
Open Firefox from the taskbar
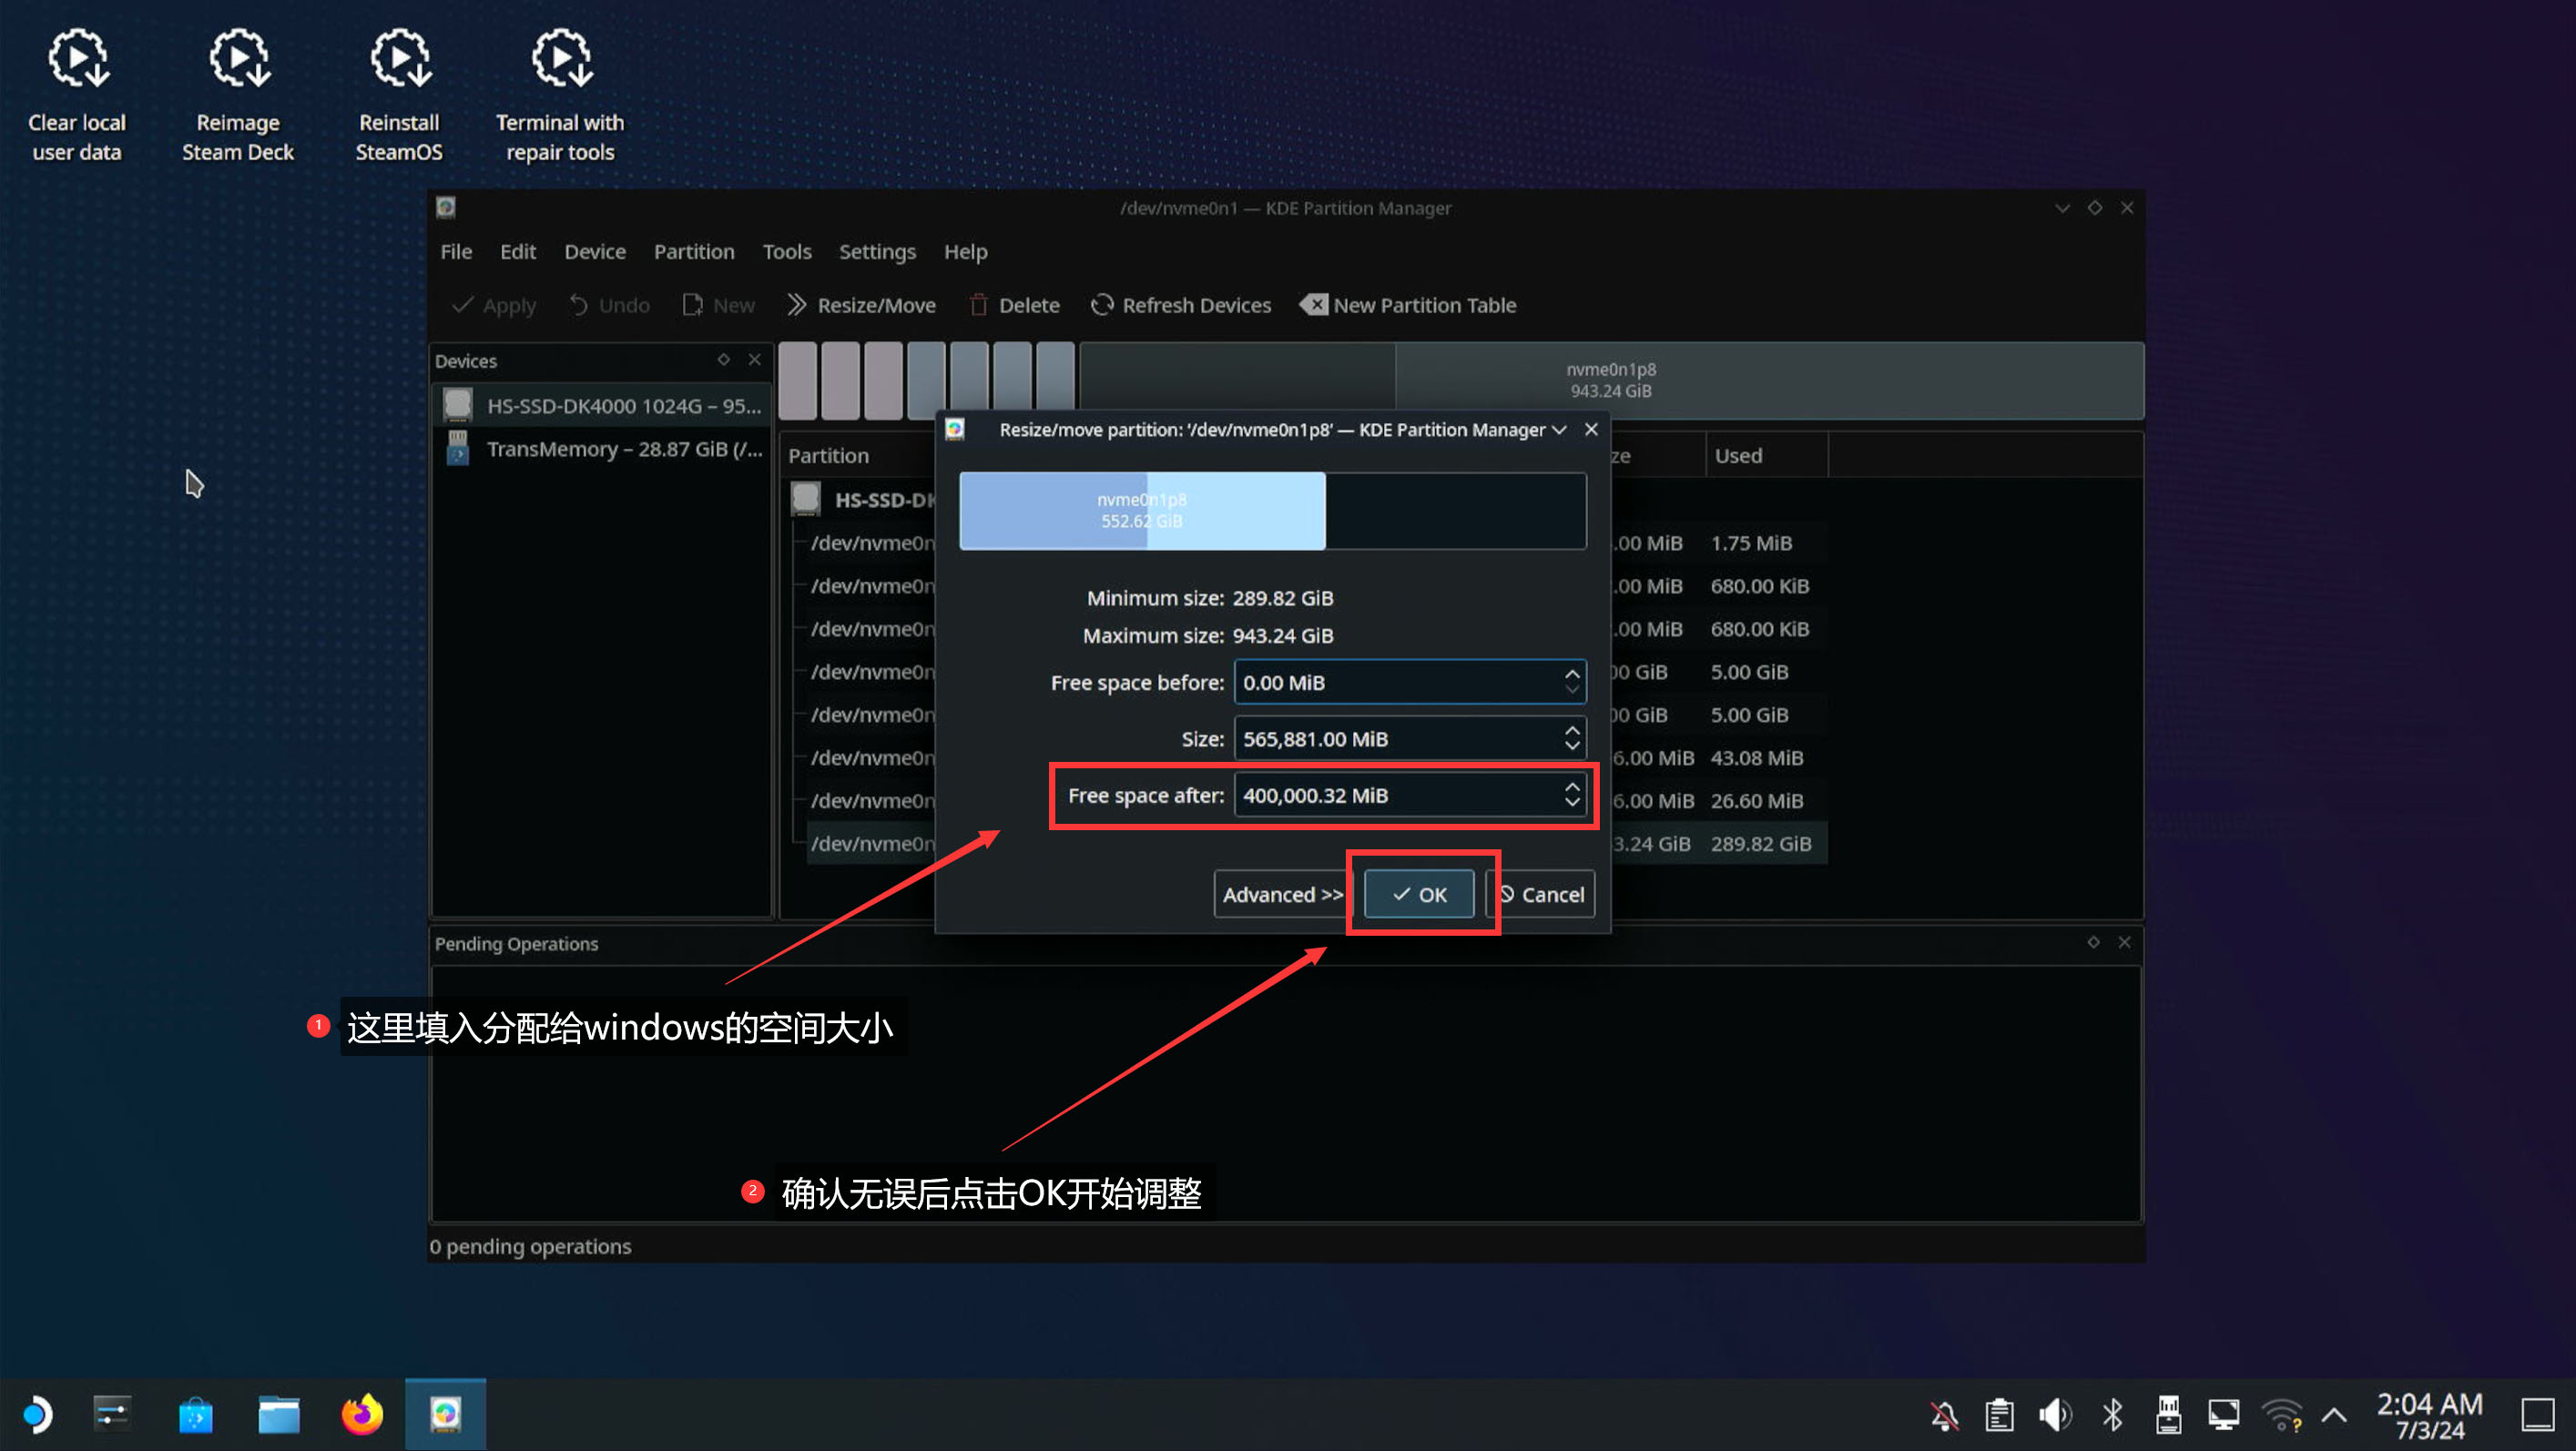pos(362,1414)
